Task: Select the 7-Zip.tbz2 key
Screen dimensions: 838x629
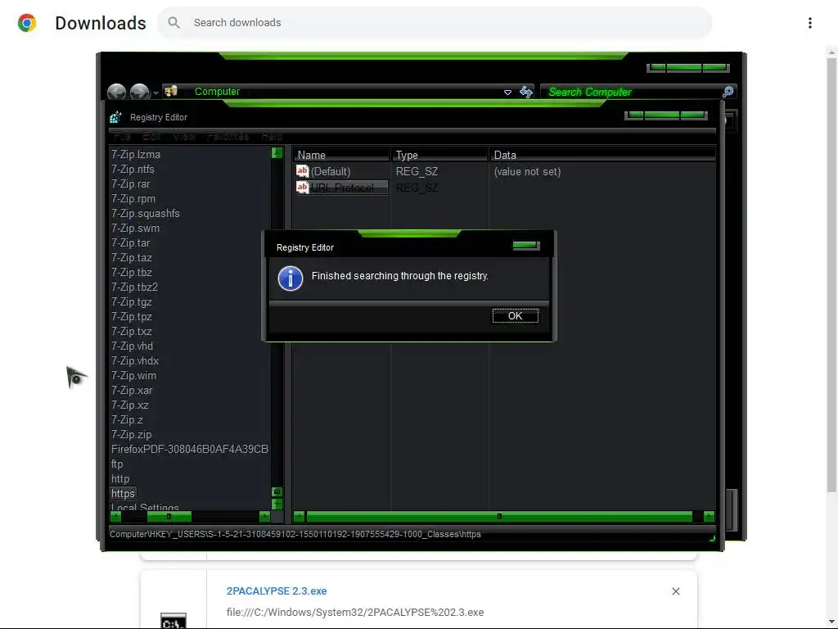Action: coord(134,287)
